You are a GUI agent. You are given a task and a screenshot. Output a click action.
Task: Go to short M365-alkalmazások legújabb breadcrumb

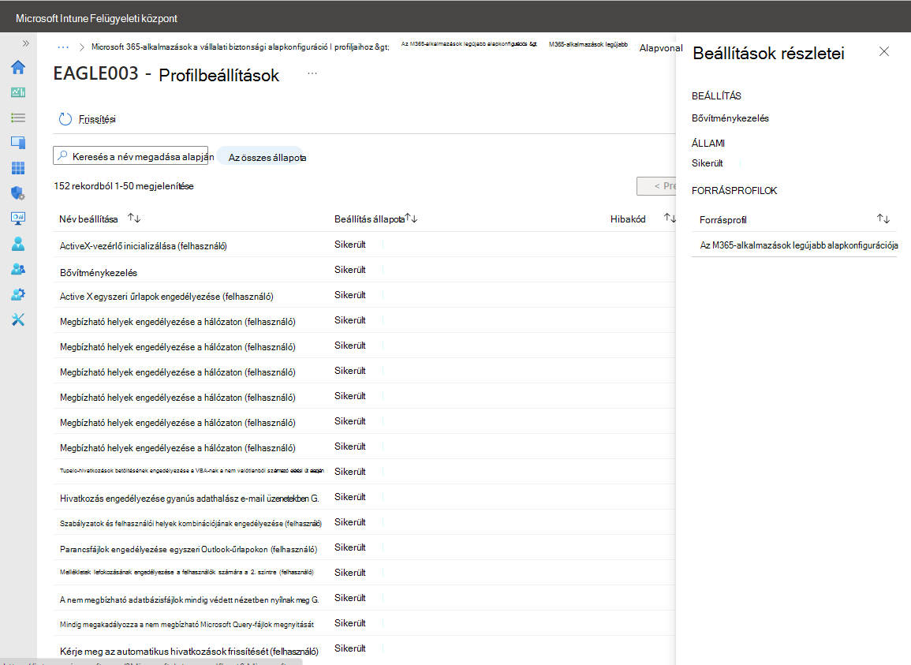point(588,44)
